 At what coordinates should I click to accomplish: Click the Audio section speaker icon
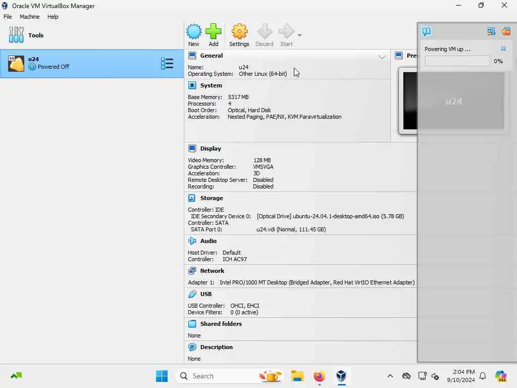(x=192, y=241)
